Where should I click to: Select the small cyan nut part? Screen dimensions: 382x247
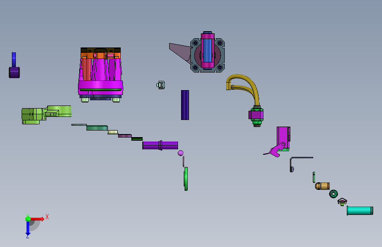(x=161, y=85)
